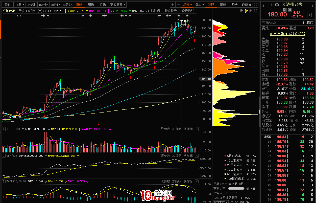This screenshot has width=316, height=203.
Task: Open the 设置均线 moving average dropdown
Action: [189, 11]
